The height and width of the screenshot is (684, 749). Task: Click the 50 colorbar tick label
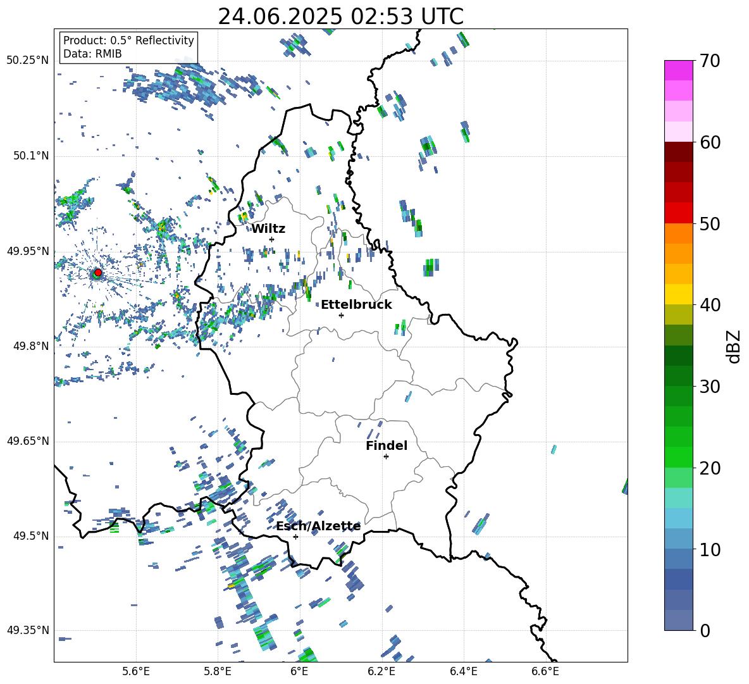click(710, 223)
